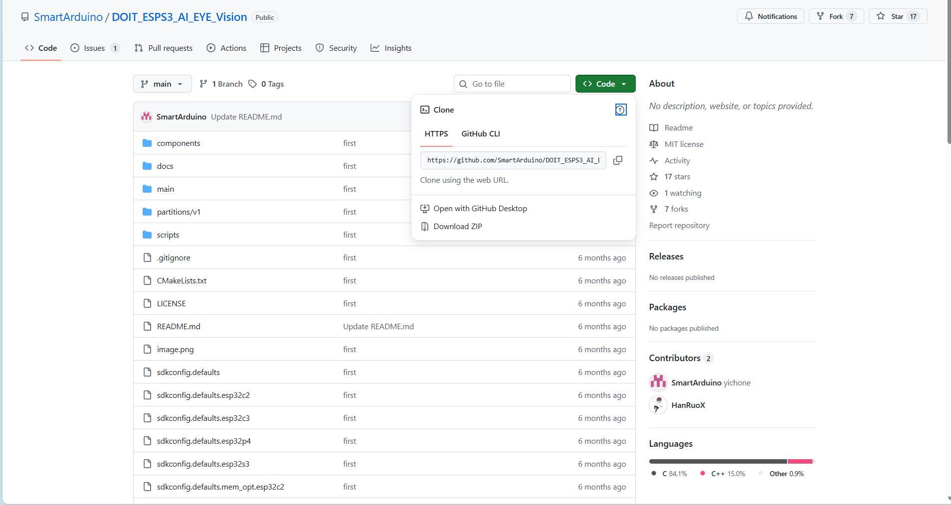Image resolution: width=951 pixels, height=505 pixels.
Task: Click the partitions/v1 folder icon
Action: [147, 212]
